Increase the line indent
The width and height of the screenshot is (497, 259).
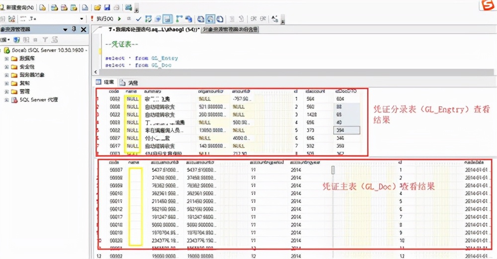[263, 19]
